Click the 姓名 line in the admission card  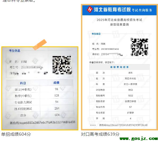click(x=99, y=44)
